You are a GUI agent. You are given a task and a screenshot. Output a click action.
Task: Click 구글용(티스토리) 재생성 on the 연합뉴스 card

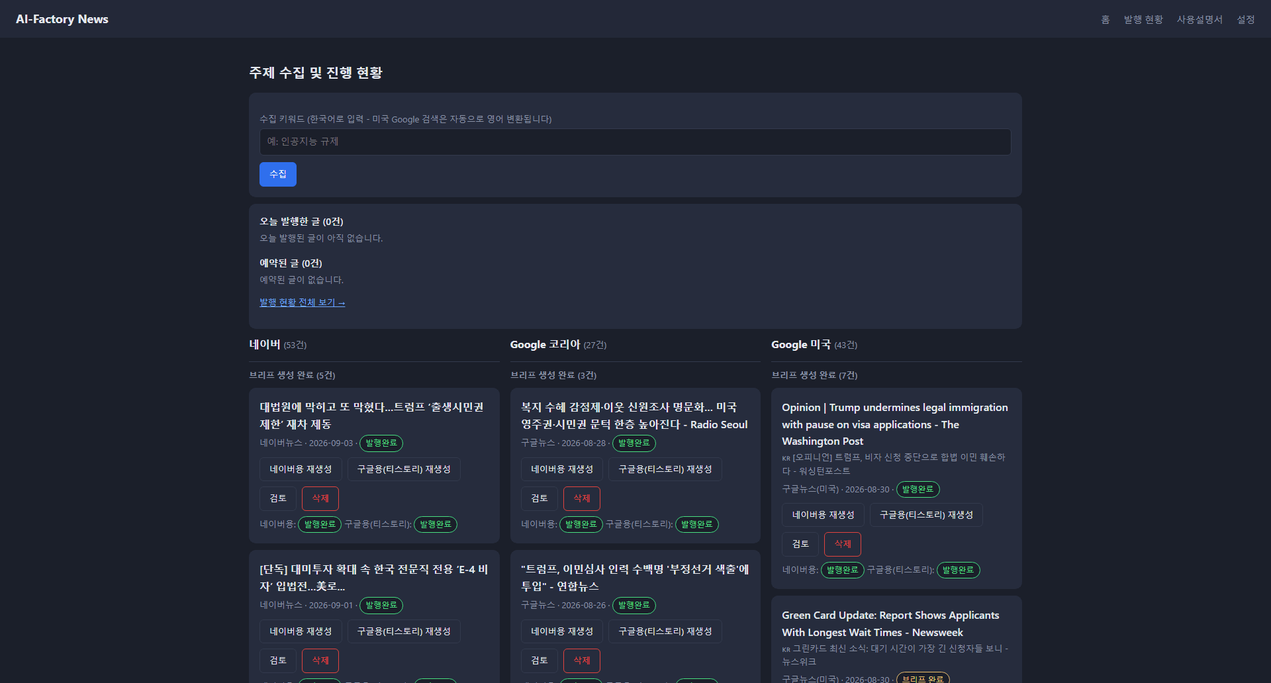point(665,631)
